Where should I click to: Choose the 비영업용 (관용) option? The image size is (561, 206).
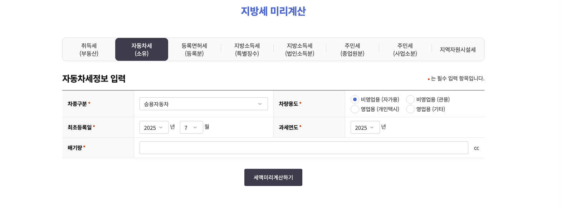pyautogui.click(x=410, y=99)
